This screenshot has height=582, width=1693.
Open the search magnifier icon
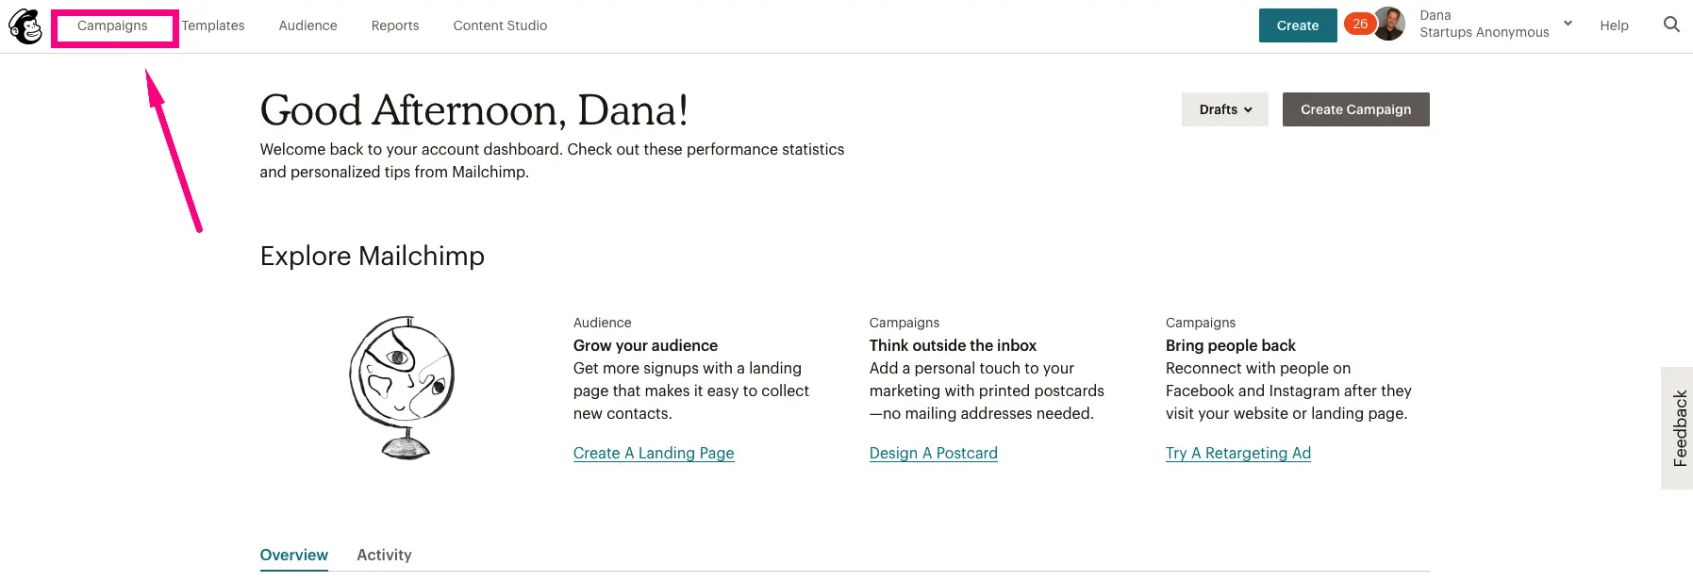tap(1671, 25)
